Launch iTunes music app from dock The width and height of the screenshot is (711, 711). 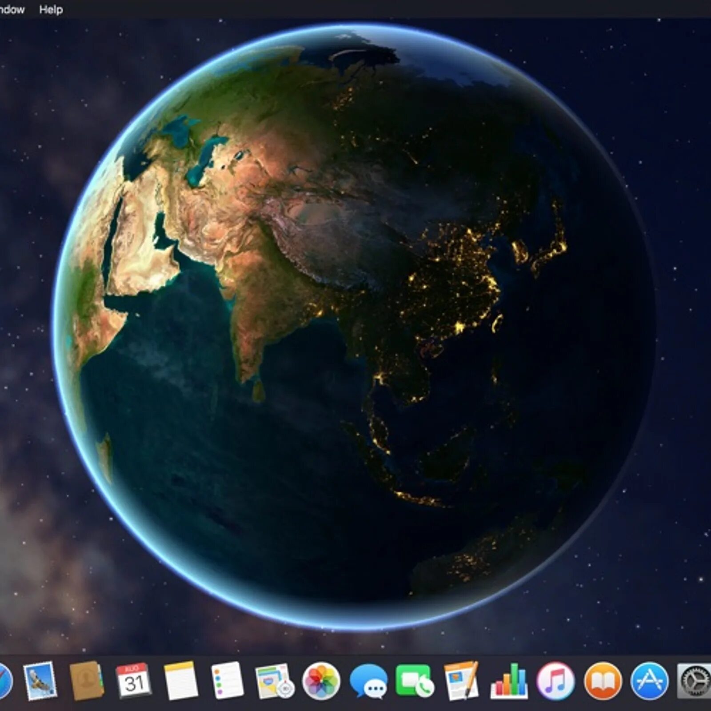click(555, 681)
